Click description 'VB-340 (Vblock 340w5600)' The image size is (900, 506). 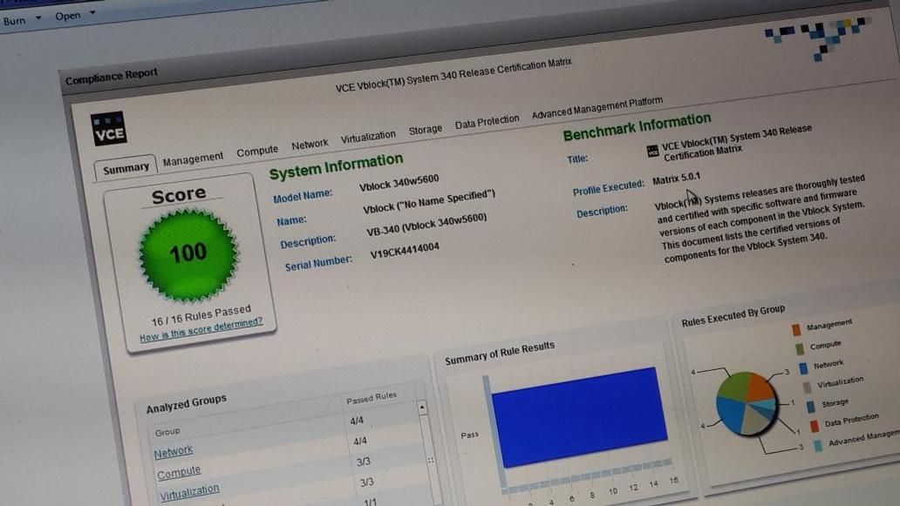pyautogui.click(x=426, y=225)
